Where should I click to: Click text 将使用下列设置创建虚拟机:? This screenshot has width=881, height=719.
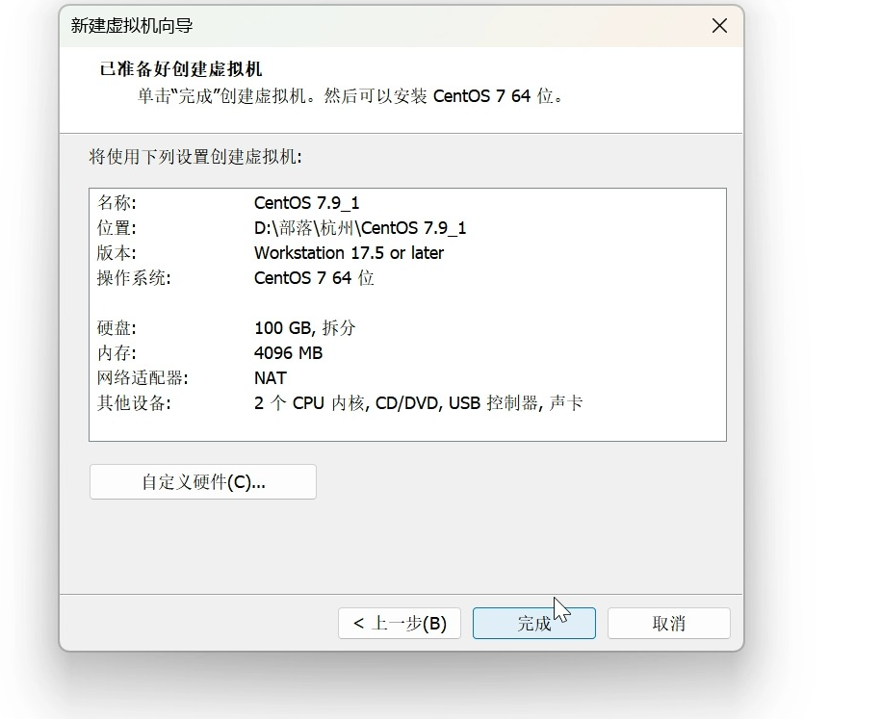point(195,156)
